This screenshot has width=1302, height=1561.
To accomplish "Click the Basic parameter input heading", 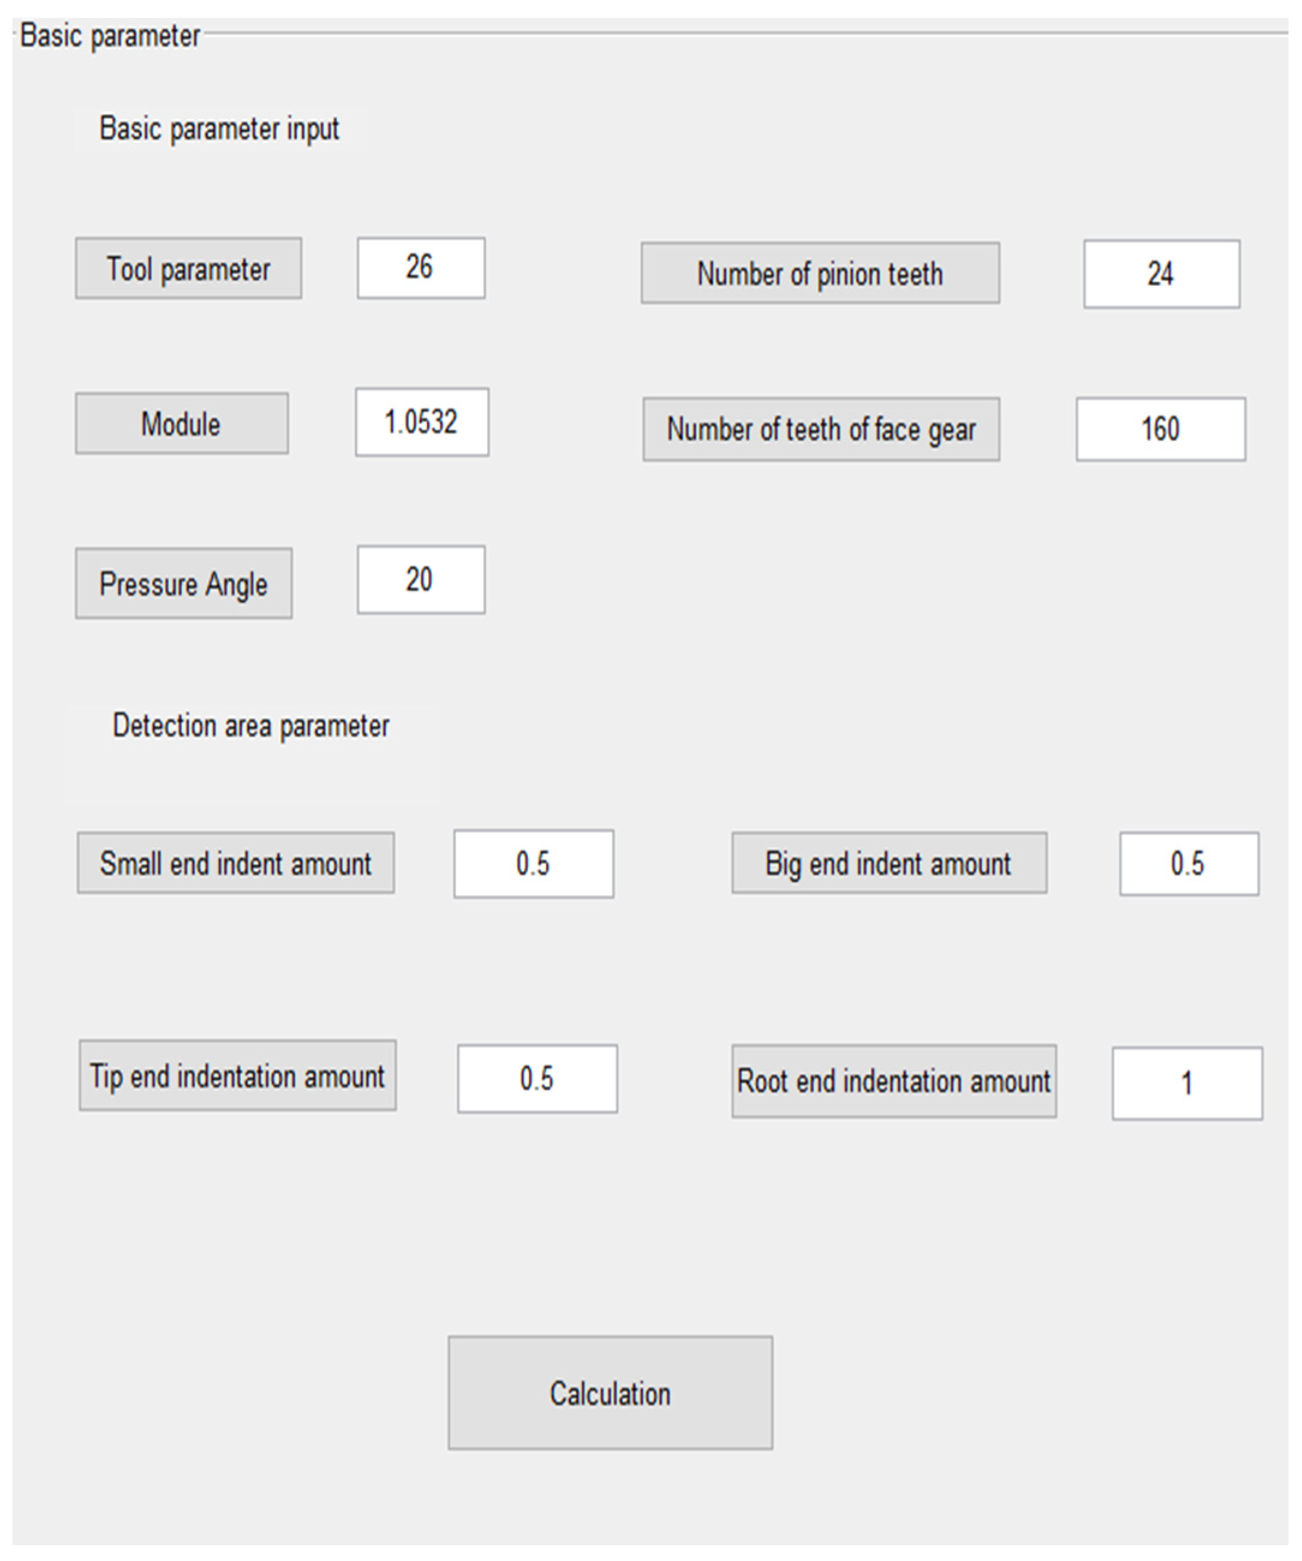I will pyautogui.click(x=219, y=128).
